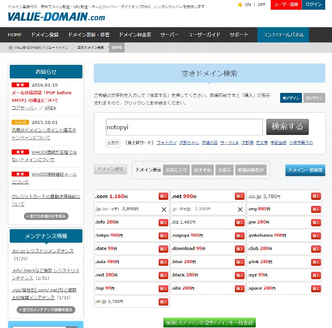The image size is (332, 328).
Task: Click the ユーザー登録 button
Action: (x=286, y=5)
